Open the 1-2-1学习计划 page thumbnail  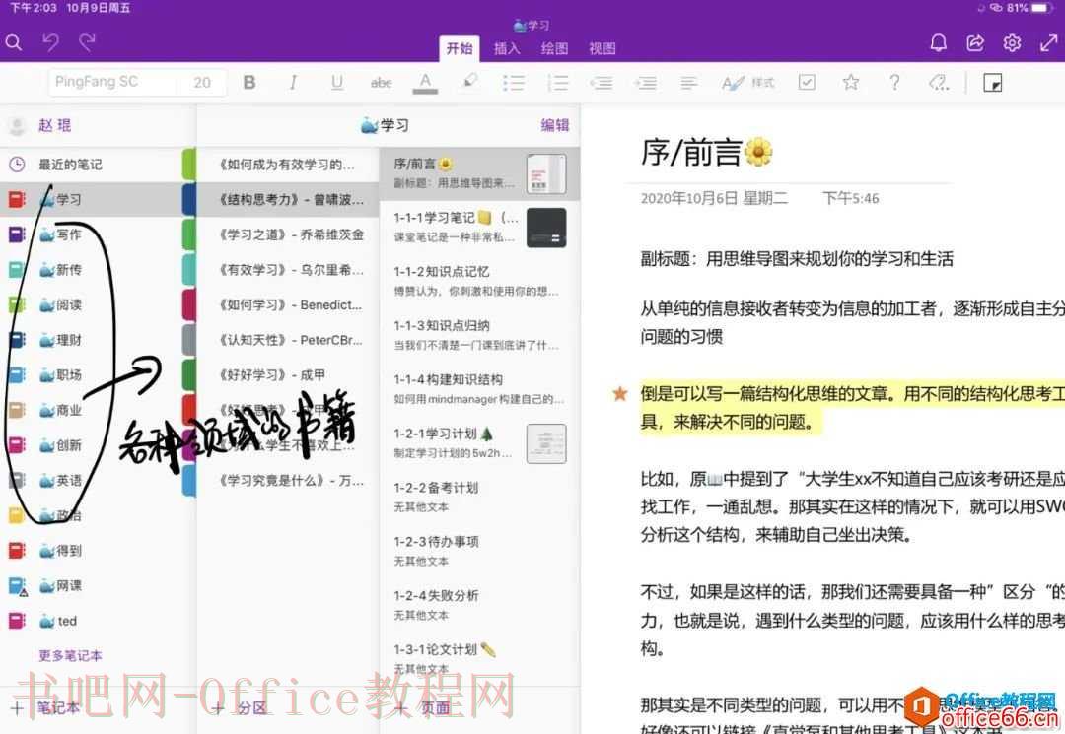(x=546, y=443)
